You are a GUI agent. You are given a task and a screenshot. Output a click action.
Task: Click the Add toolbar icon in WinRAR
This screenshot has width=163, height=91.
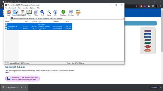(x=8, y=13)
